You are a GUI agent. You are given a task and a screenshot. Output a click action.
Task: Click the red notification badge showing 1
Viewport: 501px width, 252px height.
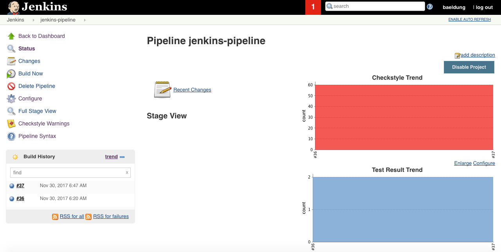click(x=313, y=7)
